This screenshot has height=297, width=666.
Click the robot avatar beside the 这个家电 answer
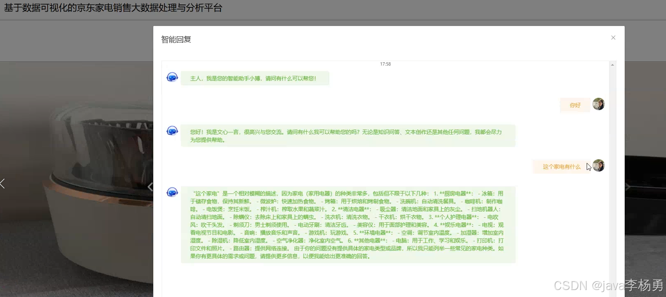172,192
